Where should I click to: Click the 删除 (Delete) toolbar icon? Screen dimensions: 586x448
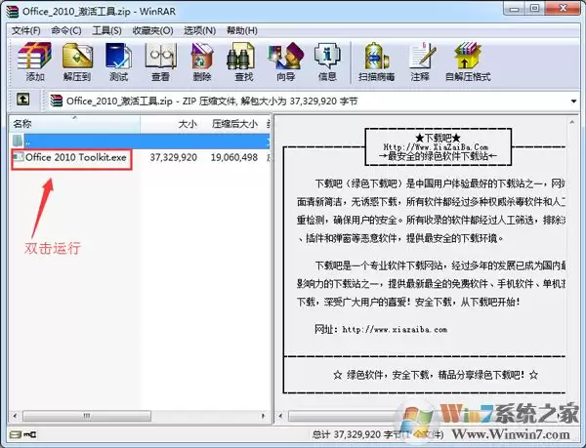[x=202, y=61]
